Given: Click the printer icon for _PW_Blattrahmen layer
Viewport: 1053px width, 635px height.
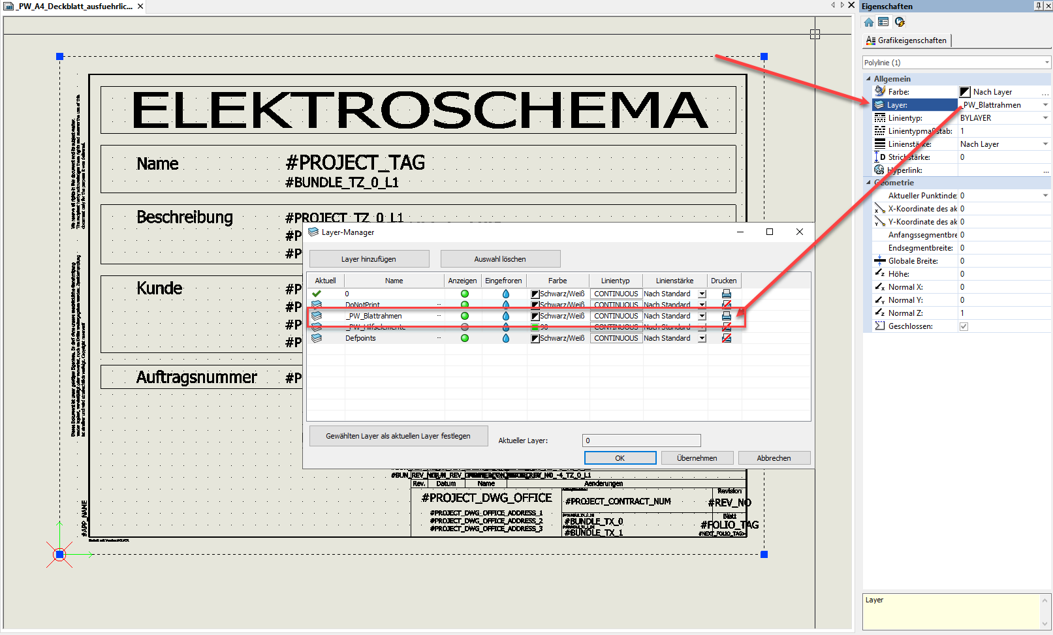Looking at the screenshot, I should pyautogui.click(x=726, y=316).
